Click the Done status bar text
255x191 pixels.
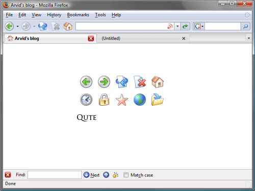tap(10, 183)
